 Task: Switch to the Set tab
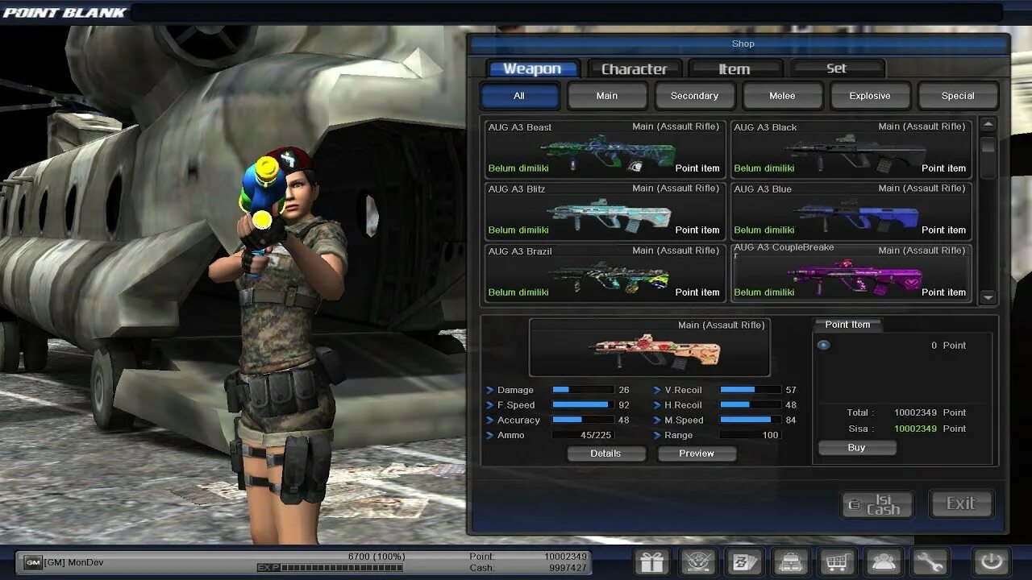837,68
